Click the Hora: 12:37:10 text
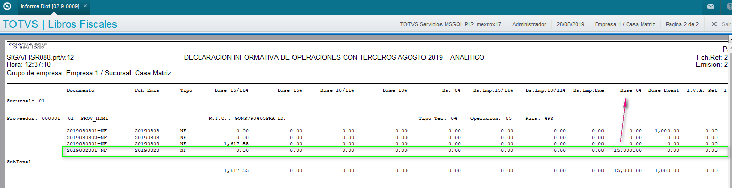Image resolution: width=732 pixels, height=188 pixels. coord(29,65)
